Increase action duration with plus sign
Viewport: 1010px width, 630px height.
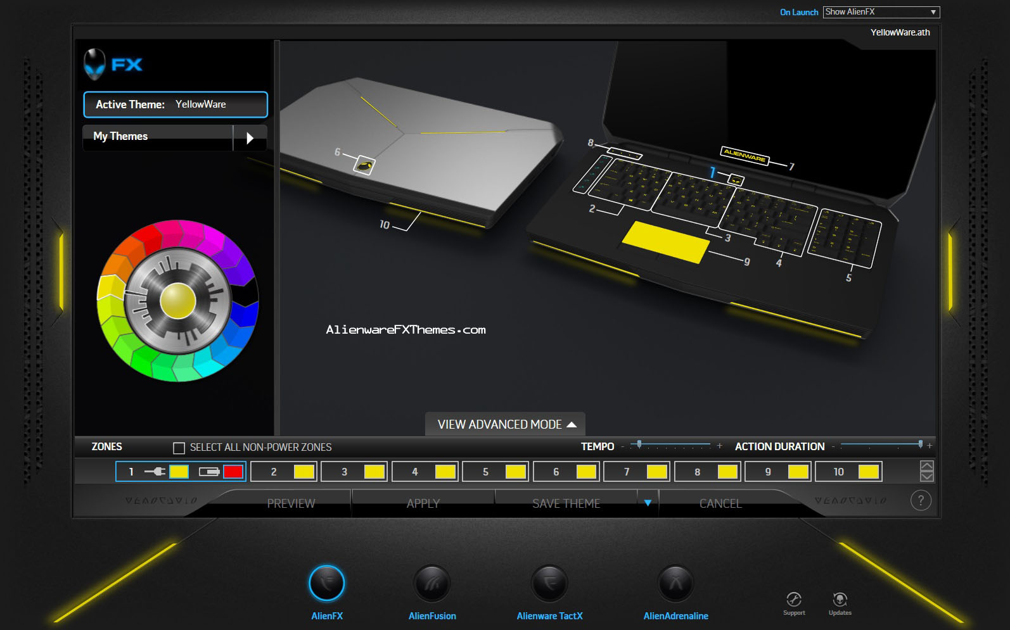(930, 446)
